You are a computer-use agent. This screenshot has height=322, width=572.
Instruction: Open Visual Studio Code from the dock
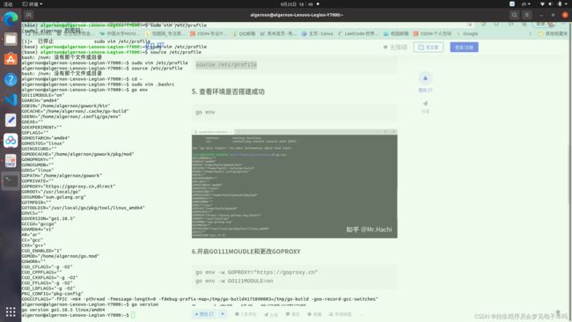(x=11, y=99)
